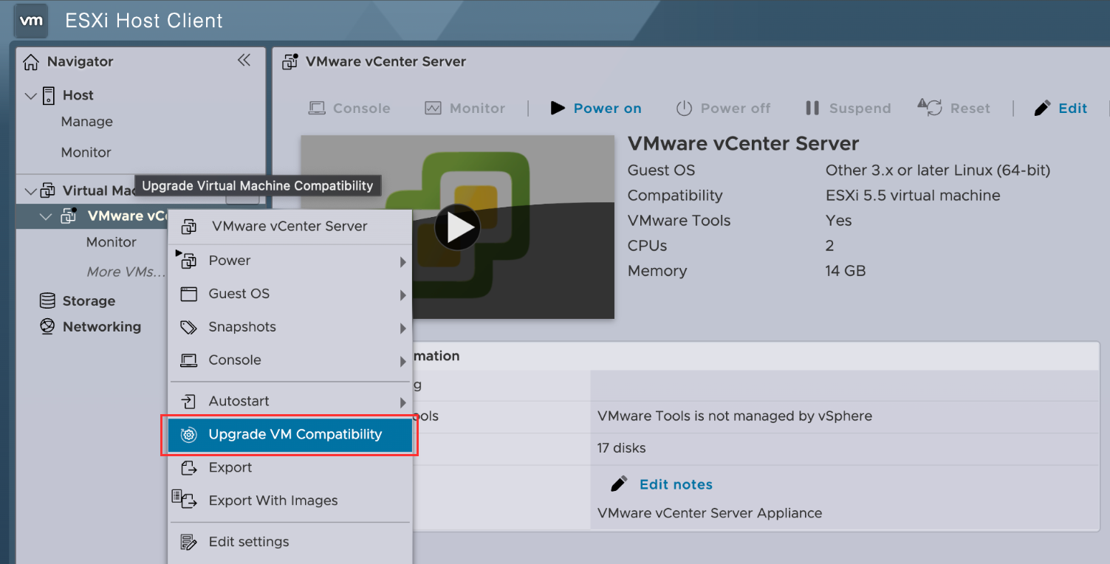Click the VMware vCenter Server Appliance note

pyautogui.click(x=710, y=513)
